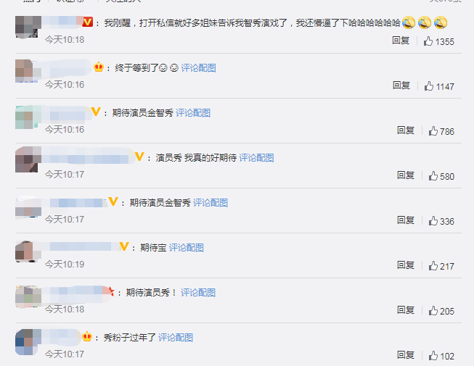View 评论配图 for 演员秀 我真的好期待 comment
Image resolution: width=474 pixels, height=366 pixels.
256,158
